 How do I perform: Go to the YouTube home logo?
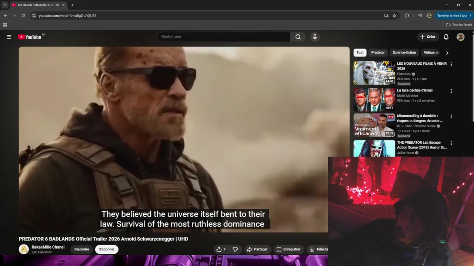tap(29, 37)
